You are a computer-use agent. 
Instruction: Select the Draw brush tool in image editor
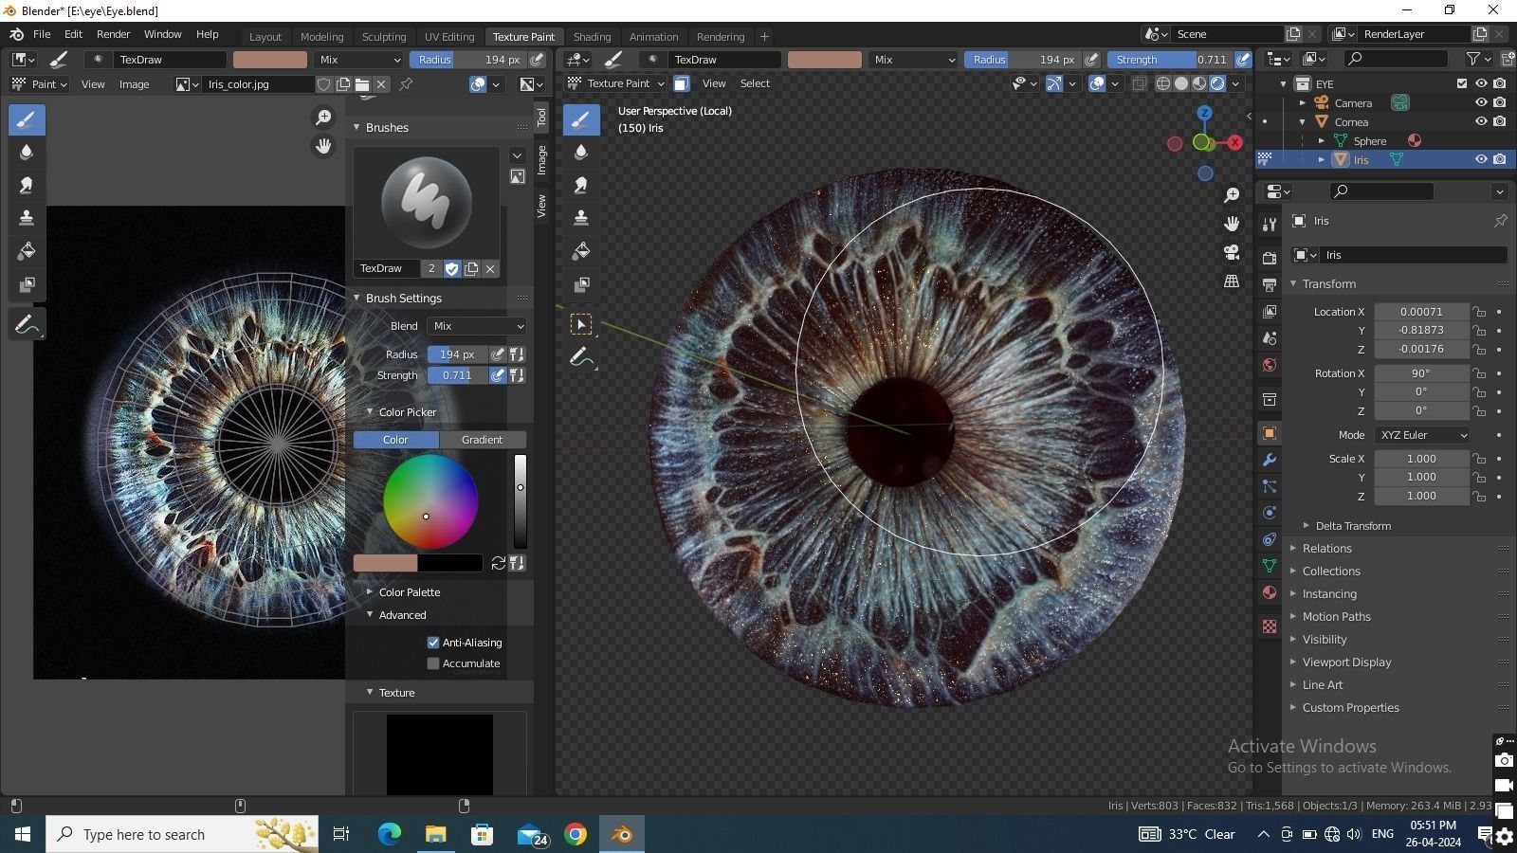click(x=27, y=119)
